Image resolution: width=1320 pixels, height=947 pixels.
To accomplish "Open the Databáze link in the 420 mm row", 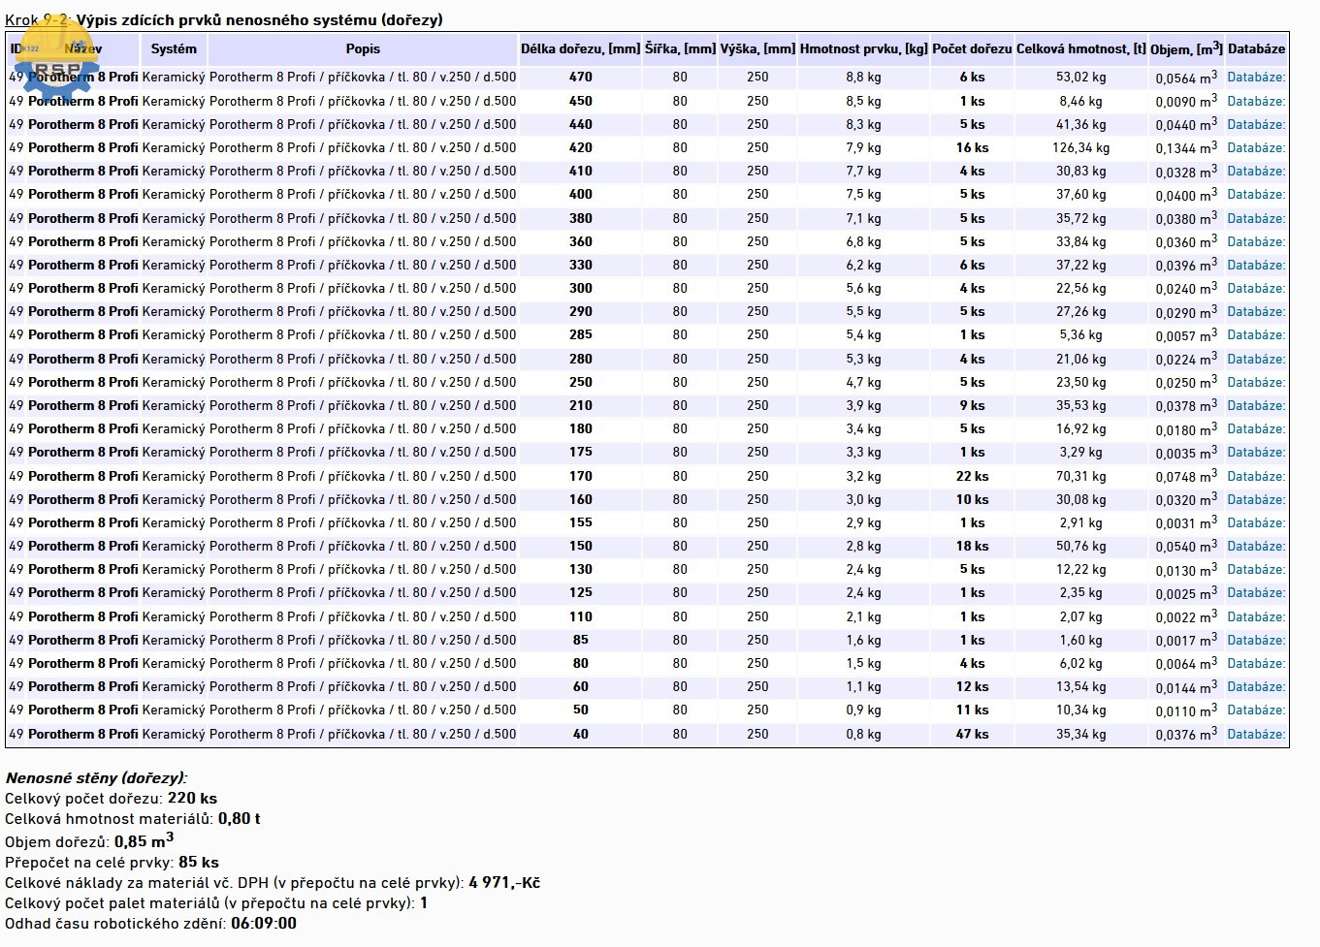I will pos(1256,147).
